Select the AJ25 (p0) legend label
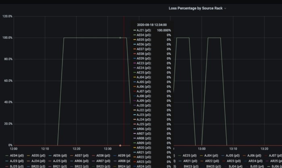 [60, 161]
